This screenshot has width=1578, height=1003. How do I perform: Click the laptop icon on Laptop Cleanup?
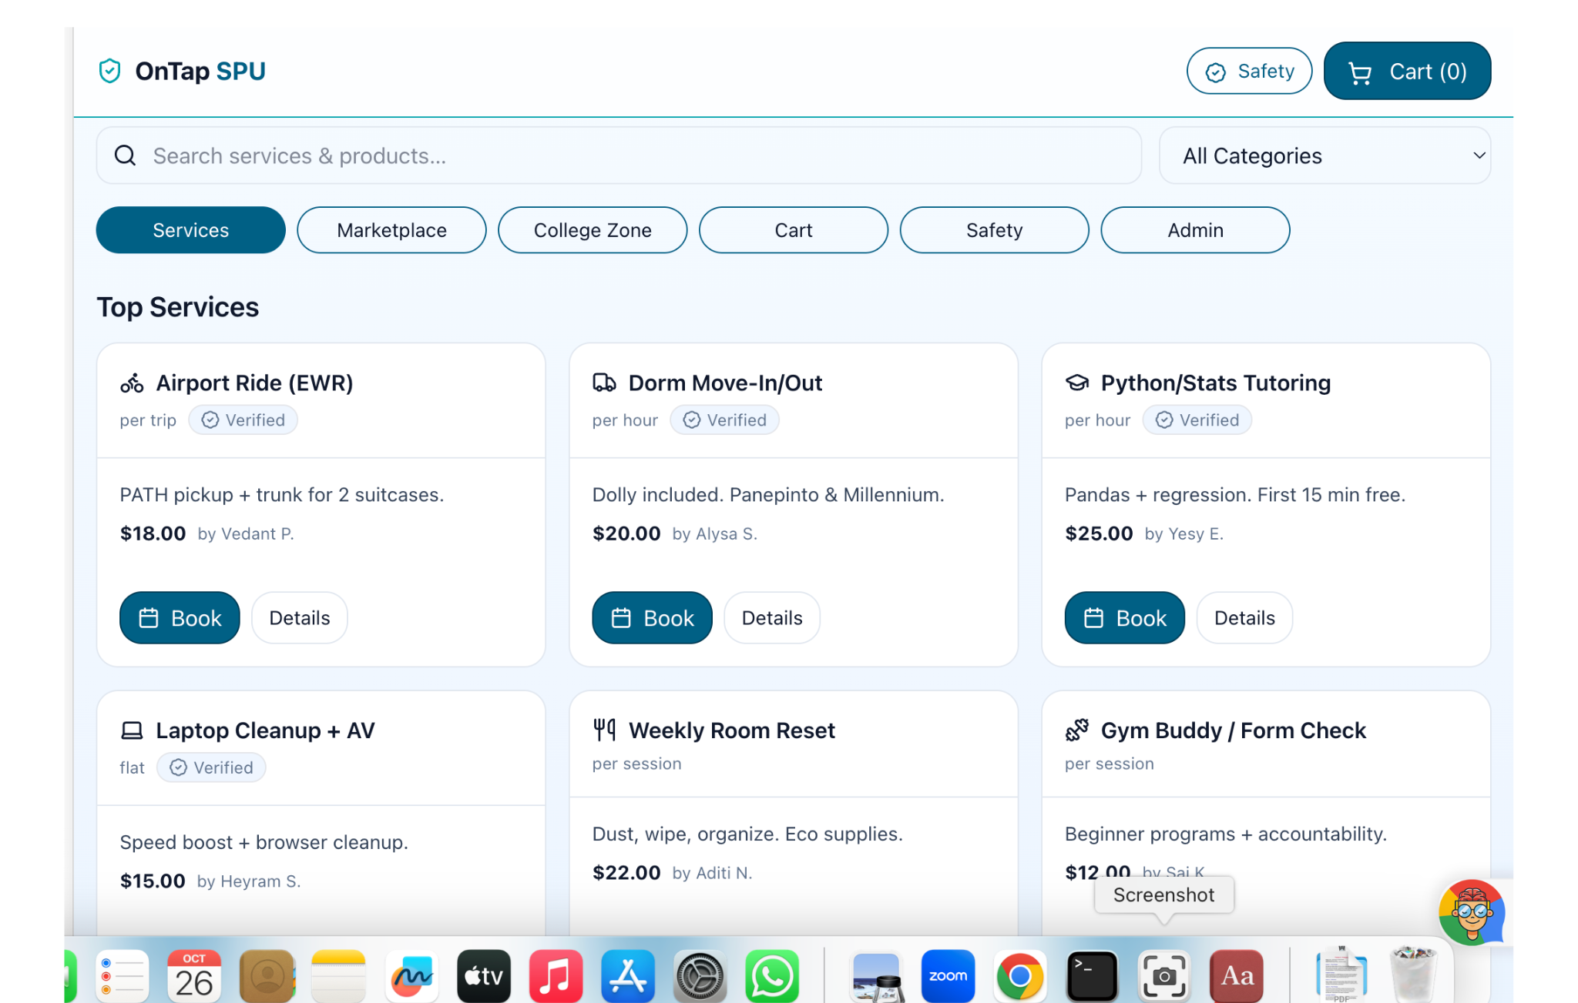132,731
